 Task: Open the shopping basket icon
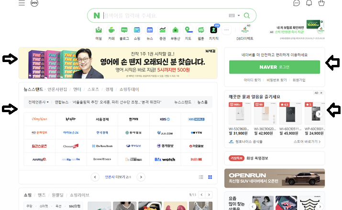(321, 3)
